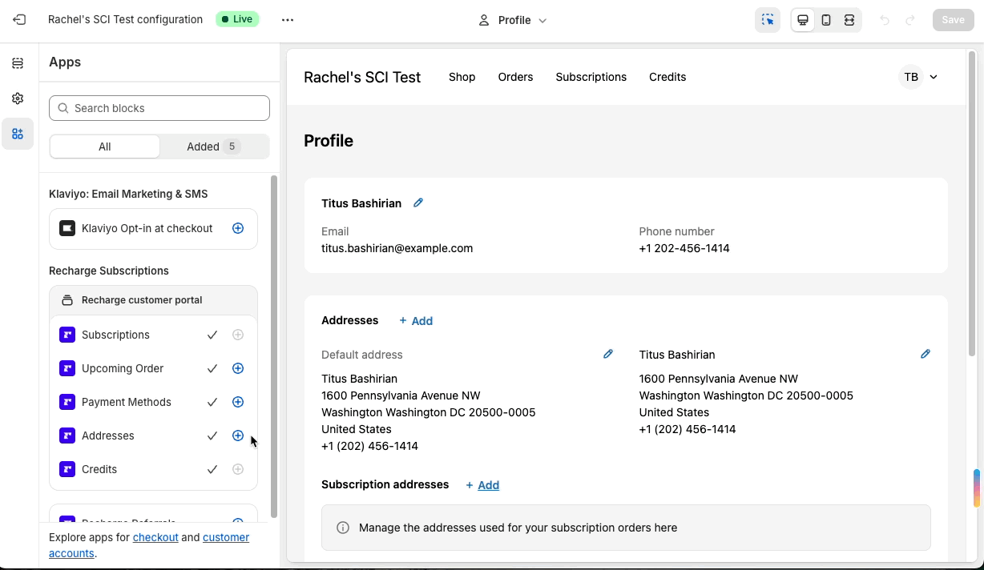This screenshot has height=570, width=984.
Task: Click the Subscriptions block plus icon
Action: [238, 335]
